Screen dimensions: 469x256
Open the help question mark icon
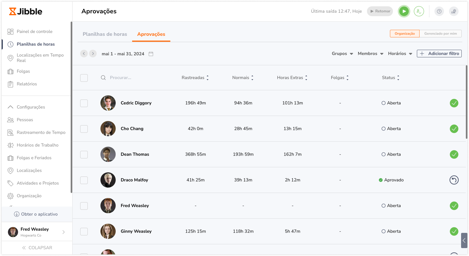[439, 11]
